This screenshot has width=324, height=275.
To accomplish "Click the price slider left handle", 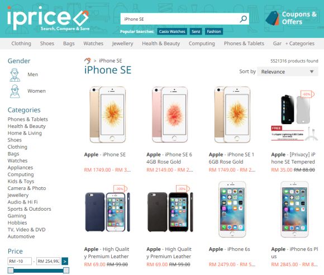I will click(11, 270).
